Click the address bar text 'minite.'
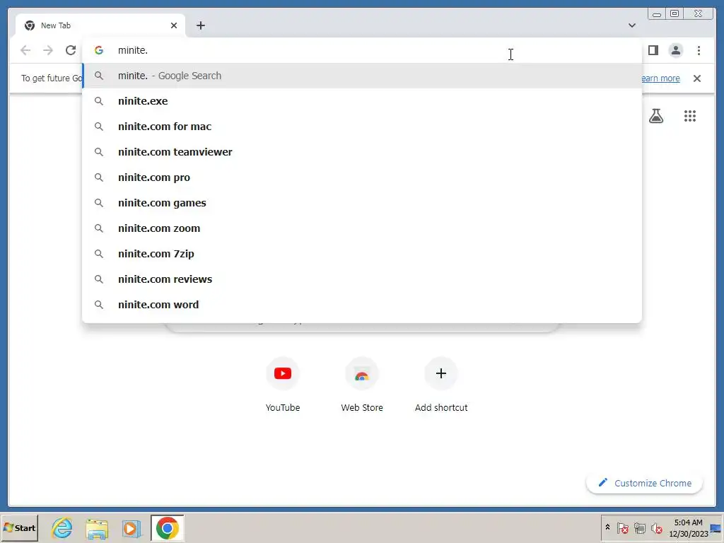The height and width of the screenshot is (543, 724). click(133, 50)
